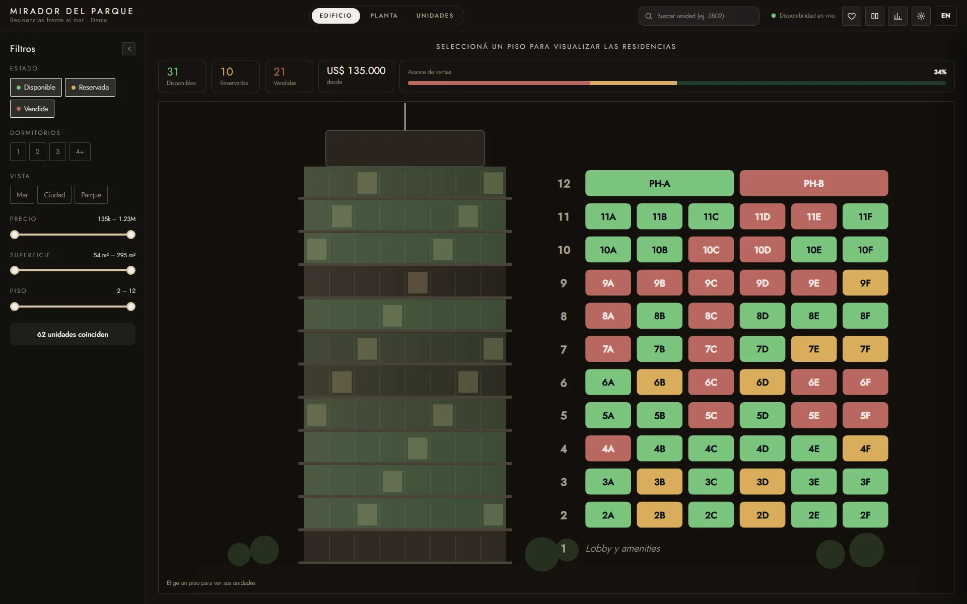Toggle the Vendida status filter

tap(32, 109)
